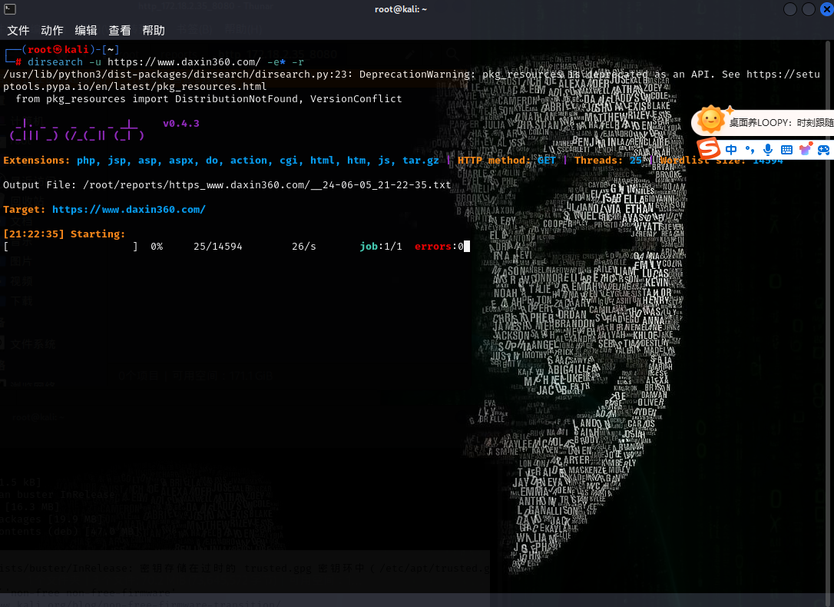Viewport: 834px width, 607px height.
Task: Open the Target https://www.daxin360.com/ link
Action: pos(129,210)
